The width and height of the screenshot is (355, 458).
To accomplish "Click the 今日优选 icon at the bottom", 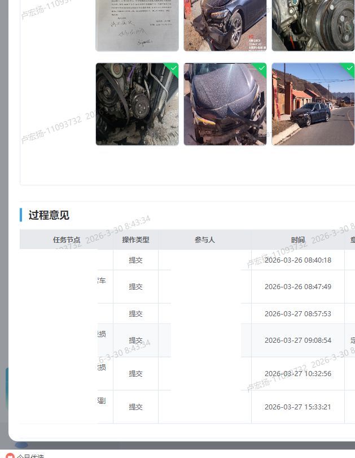I will (x=10, y=455).
